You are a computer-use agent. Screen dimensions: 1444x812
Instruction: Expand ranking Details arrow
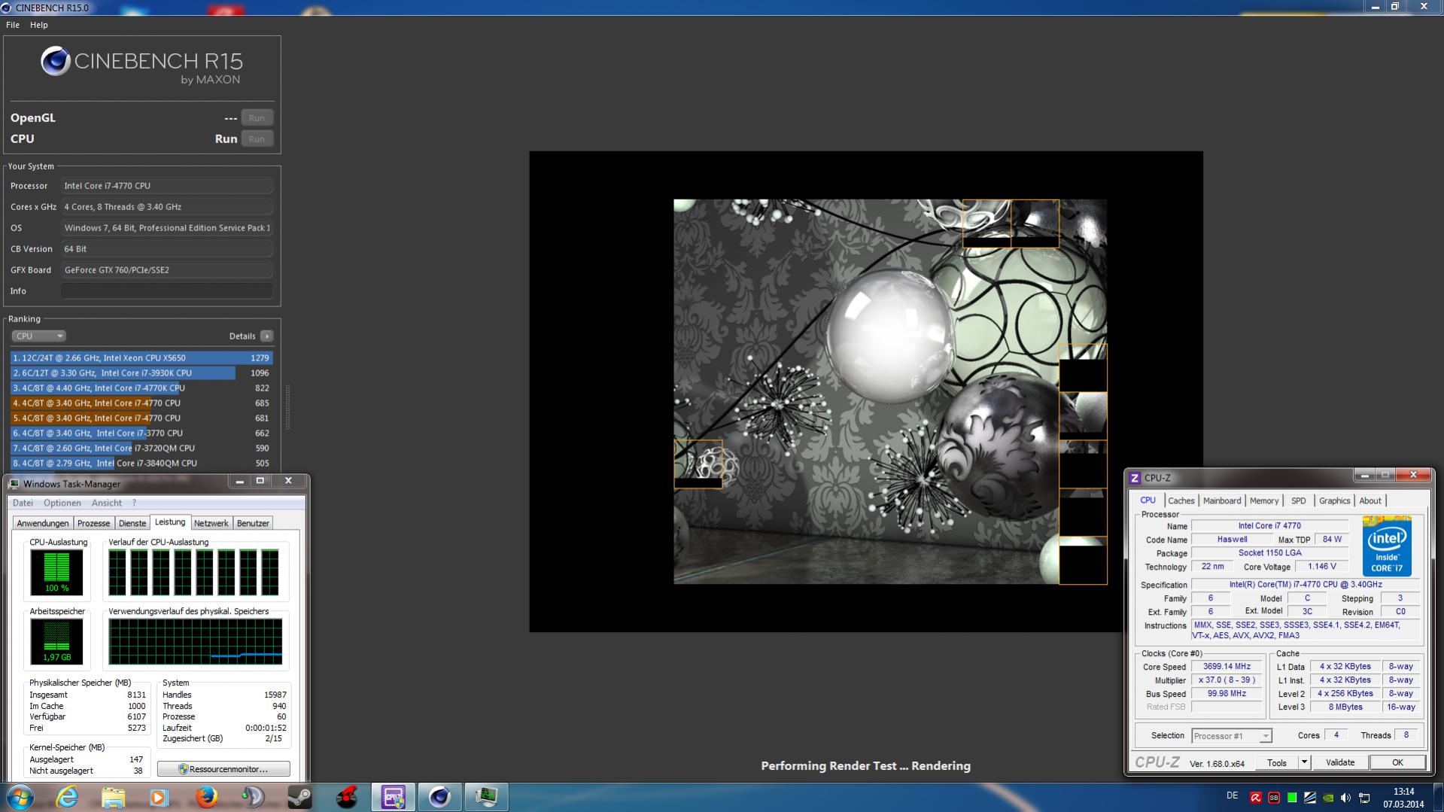(267, 336)
